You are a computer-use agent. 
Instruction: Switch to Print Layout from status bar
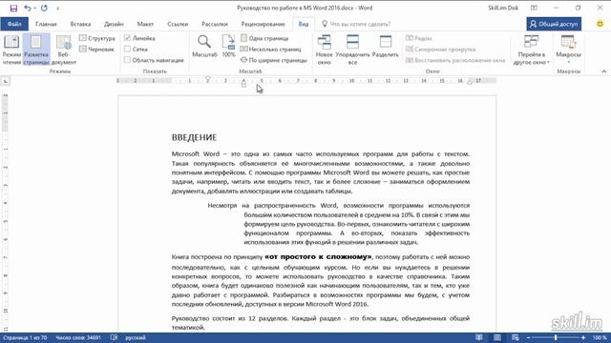coord(497,337)
